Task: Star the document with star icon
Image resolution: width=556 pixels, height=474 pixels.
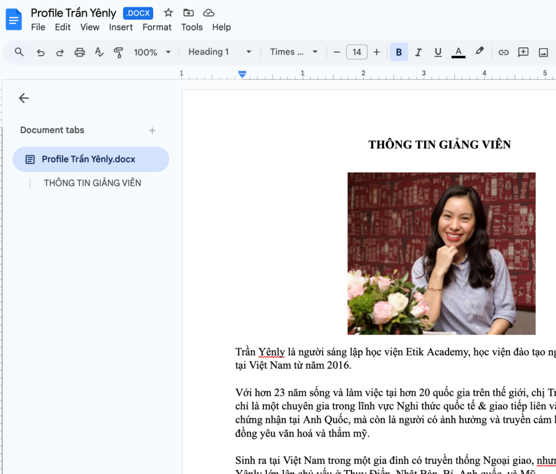Action: 168,13
